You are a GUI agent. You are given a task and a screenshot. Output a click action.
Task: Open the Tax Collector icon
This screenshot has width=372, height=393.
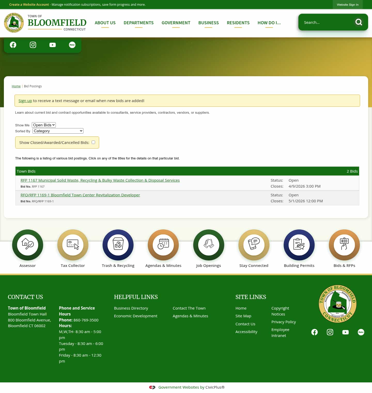point(73,245)
